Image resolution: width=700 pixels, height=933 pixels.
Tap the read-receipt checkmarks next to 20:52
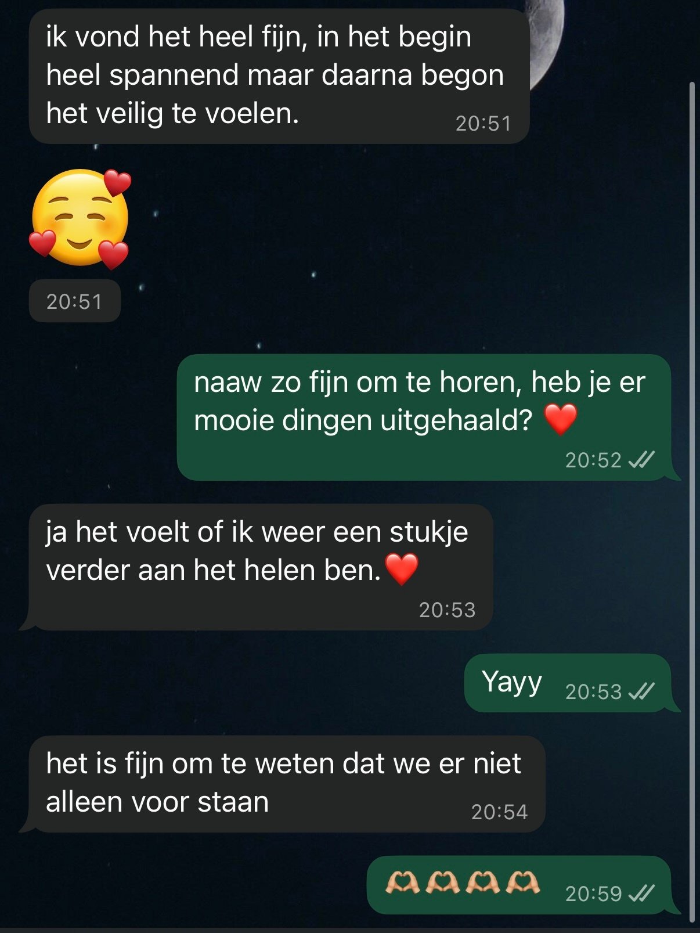click(641, 460)
